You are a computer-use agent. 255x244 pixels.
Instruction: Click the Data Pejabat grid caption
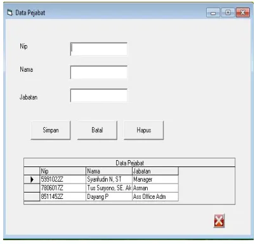point(129,163)
